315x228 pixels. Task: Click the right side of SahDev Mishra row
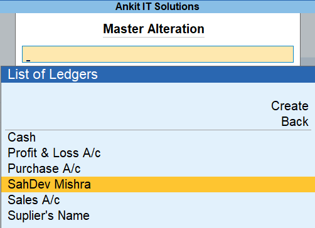272,184
